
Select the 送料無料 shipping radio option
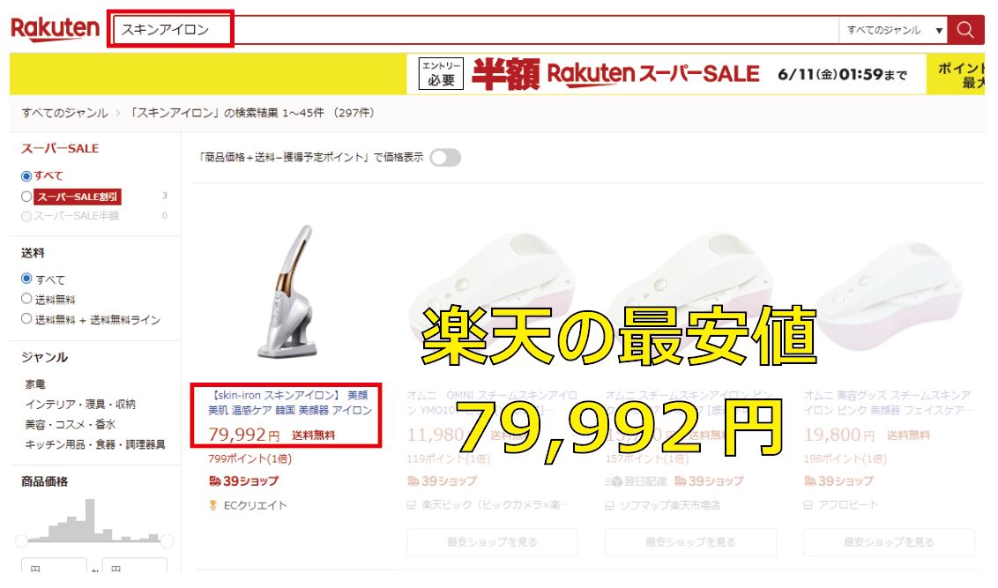[26, 299]
